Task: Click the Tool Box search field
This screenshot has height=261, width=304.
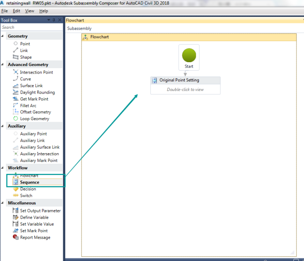Action: pos(32,27)
